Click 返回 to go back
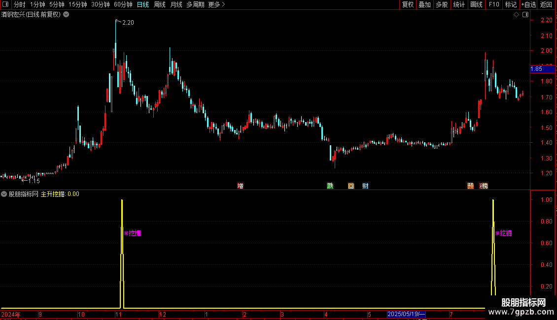The height and width of the screenshot is (320, 557). pyautogui.click(x=546, y=4)
